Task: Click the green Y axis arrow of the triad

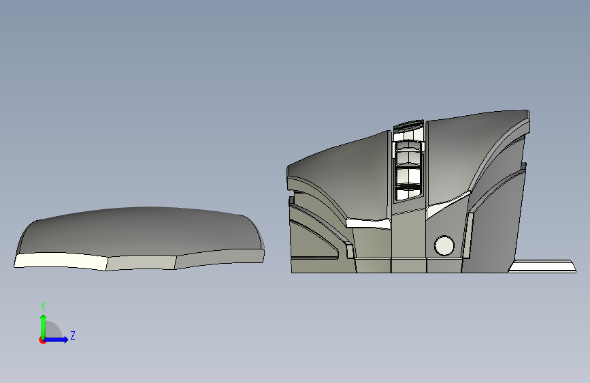Action: click(x=44, y=326)
